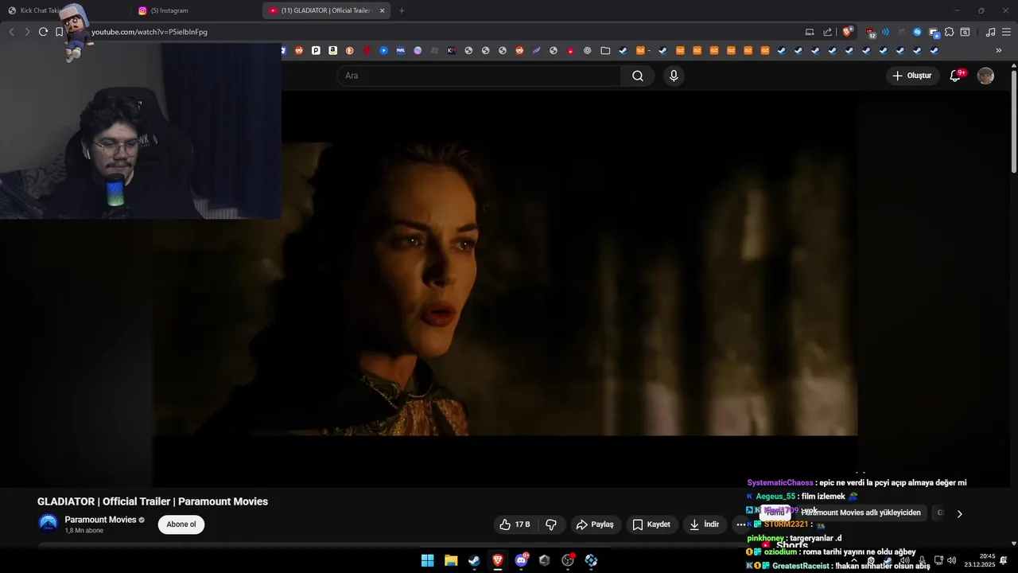
Task: Open File Explorer from taskbar
Action: 451,560
